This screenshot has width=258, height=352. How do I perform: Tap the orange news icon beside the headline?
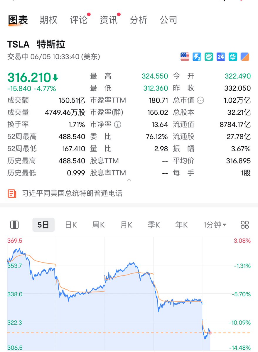(12, 193)
